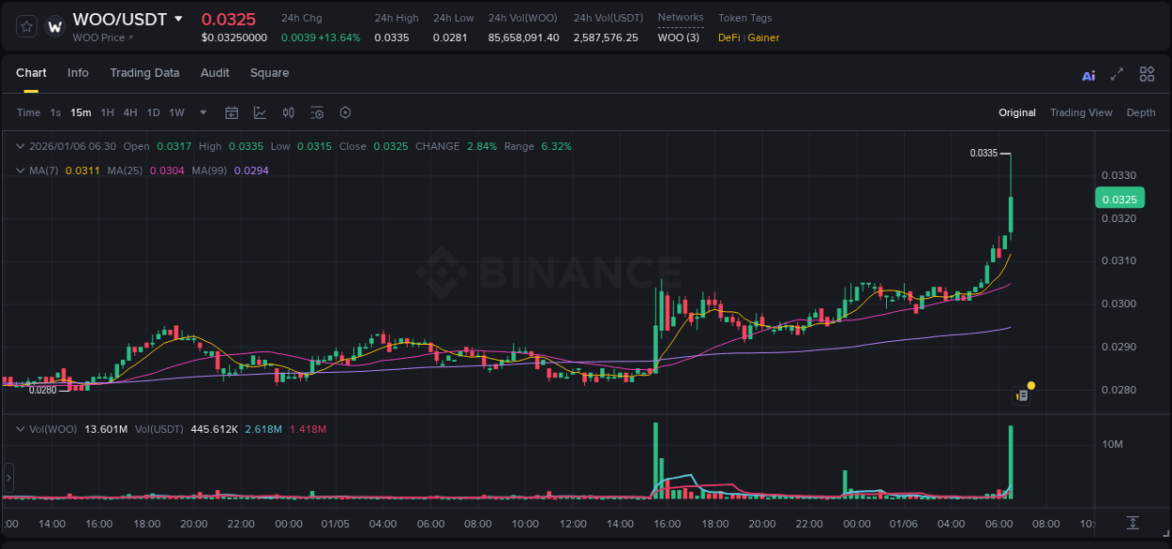This screenshot has width=1172, height=549.
Task: Open the chart type line icon
Action: (x=260, y=112)
